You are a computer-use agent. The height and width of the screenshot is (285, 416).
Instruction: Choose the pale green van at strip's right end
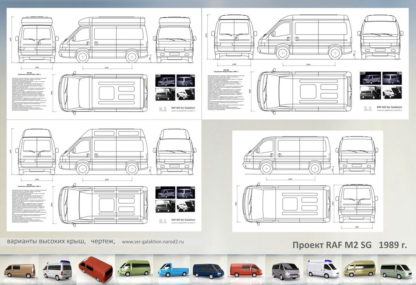point(396,270)
